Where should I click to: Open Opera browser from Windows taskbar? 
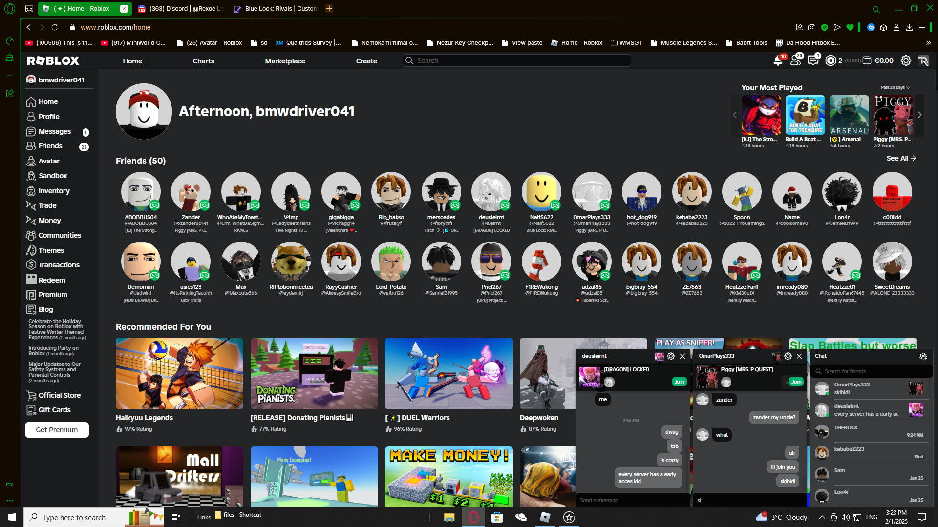click(473, 517)
